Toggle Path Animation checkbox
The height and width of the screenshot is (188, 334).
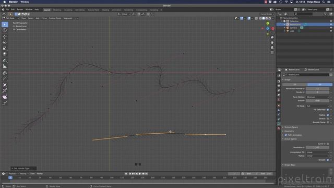[x=285, y=135]
